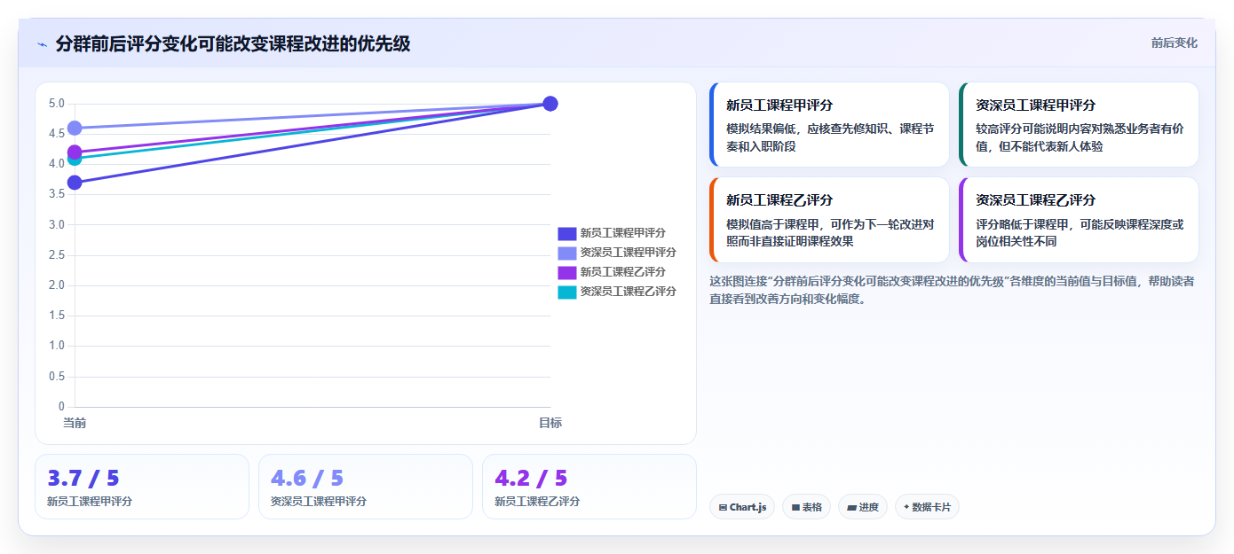Click the Chart.js tag
1234x554 pixels.
[742, 507]
